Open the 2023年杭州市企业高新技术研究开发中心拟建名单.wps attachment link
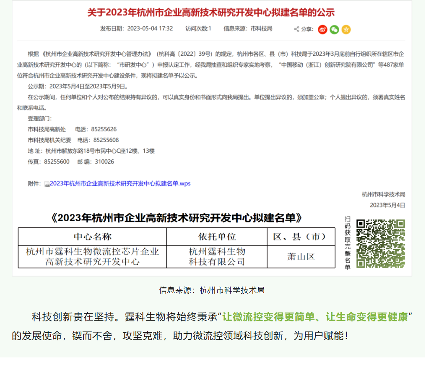Viewport: 426px width, 365px height. (120, 183)
